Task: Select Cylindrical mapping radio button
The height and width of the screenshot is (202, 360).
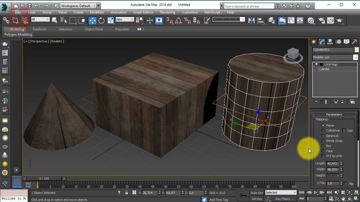Action: [323, 130]
